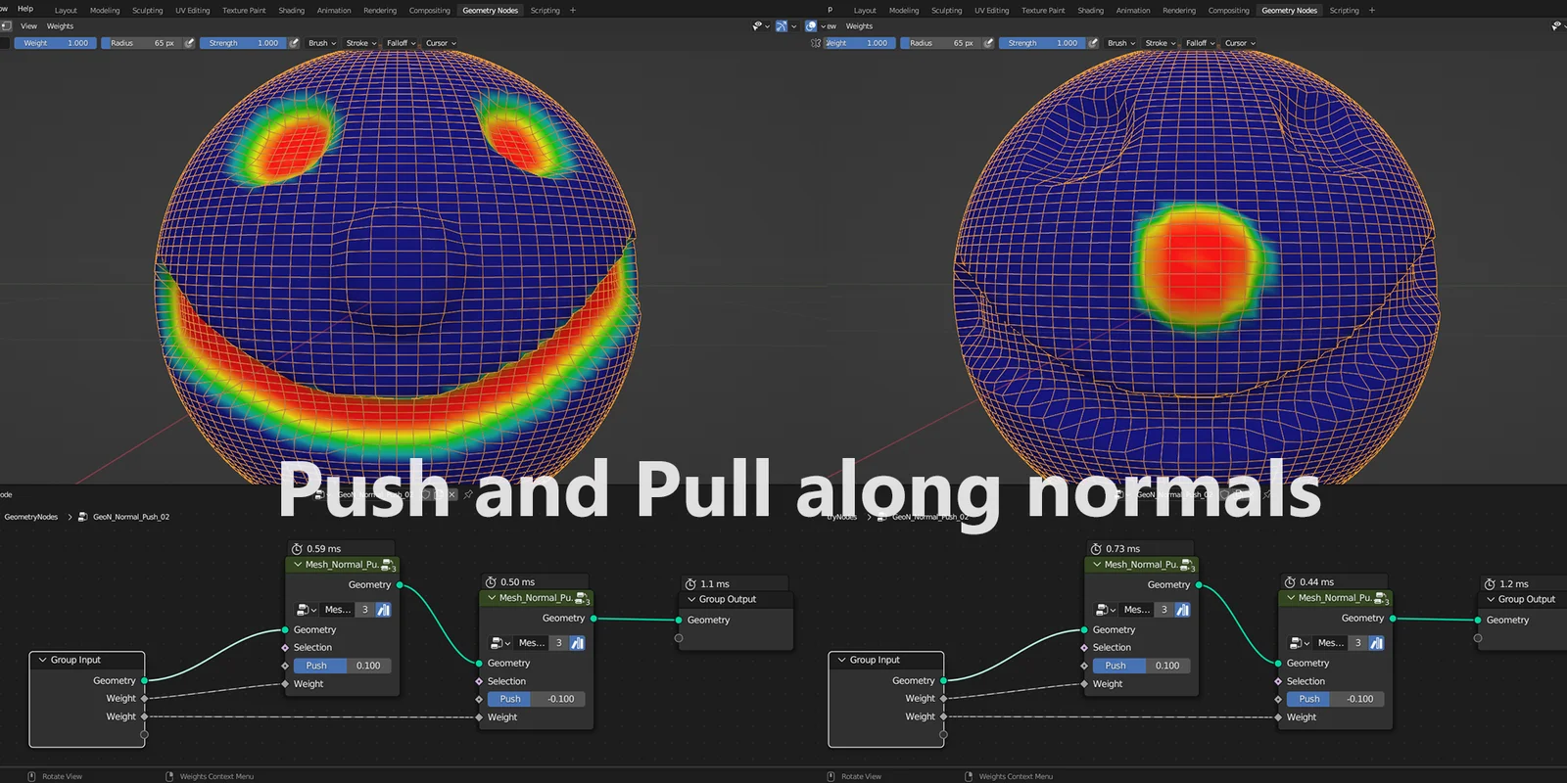
Task: Click the node group icon on the 0.44 ms node
Action: [1381, 598]
